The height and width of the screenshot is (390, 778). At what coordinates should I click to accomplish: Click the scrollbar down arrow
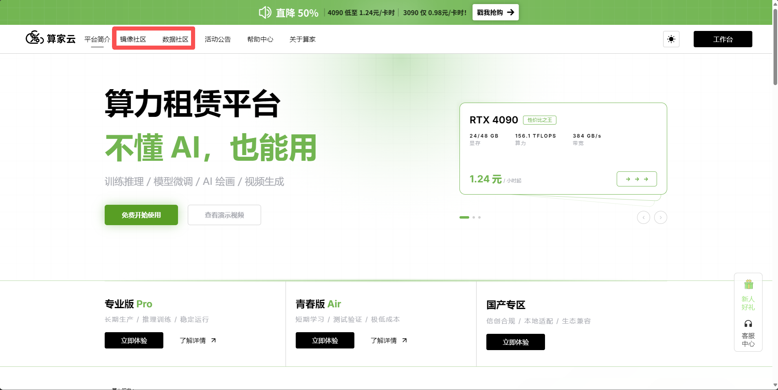pos(775,386)
